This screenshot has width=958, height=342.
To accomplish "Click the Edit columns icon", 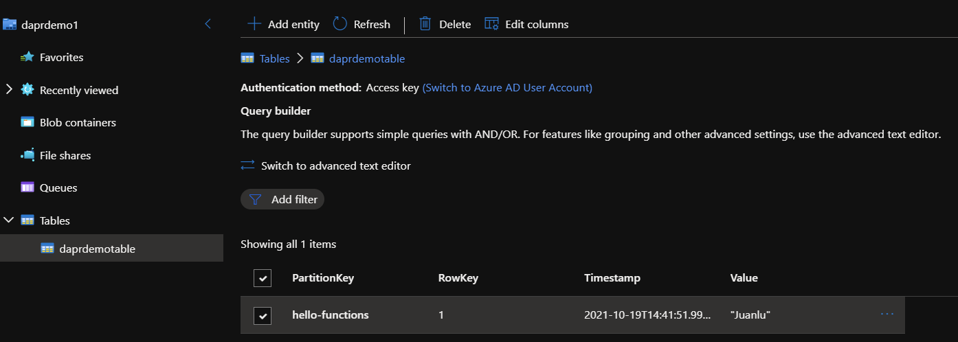I will 491,24.
